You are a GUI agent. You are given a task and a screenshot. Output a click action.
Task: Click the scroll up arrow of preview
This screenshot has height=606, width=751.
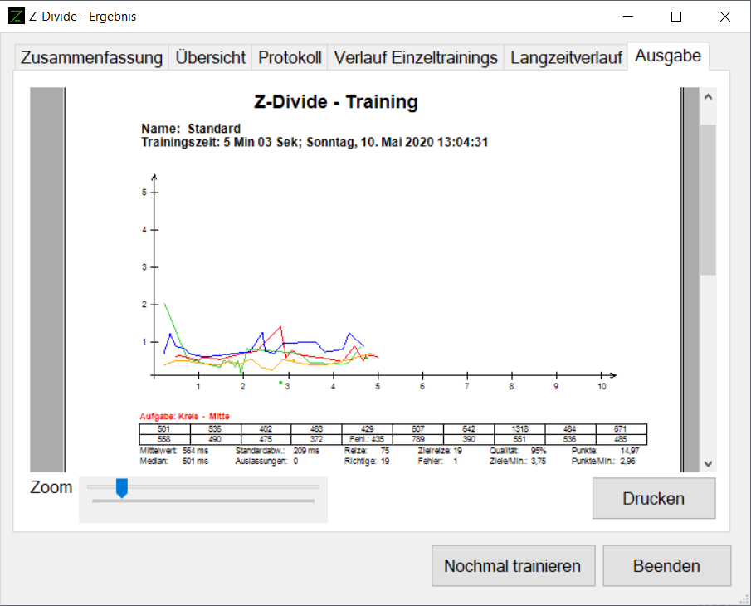click(x=708, y=97)
